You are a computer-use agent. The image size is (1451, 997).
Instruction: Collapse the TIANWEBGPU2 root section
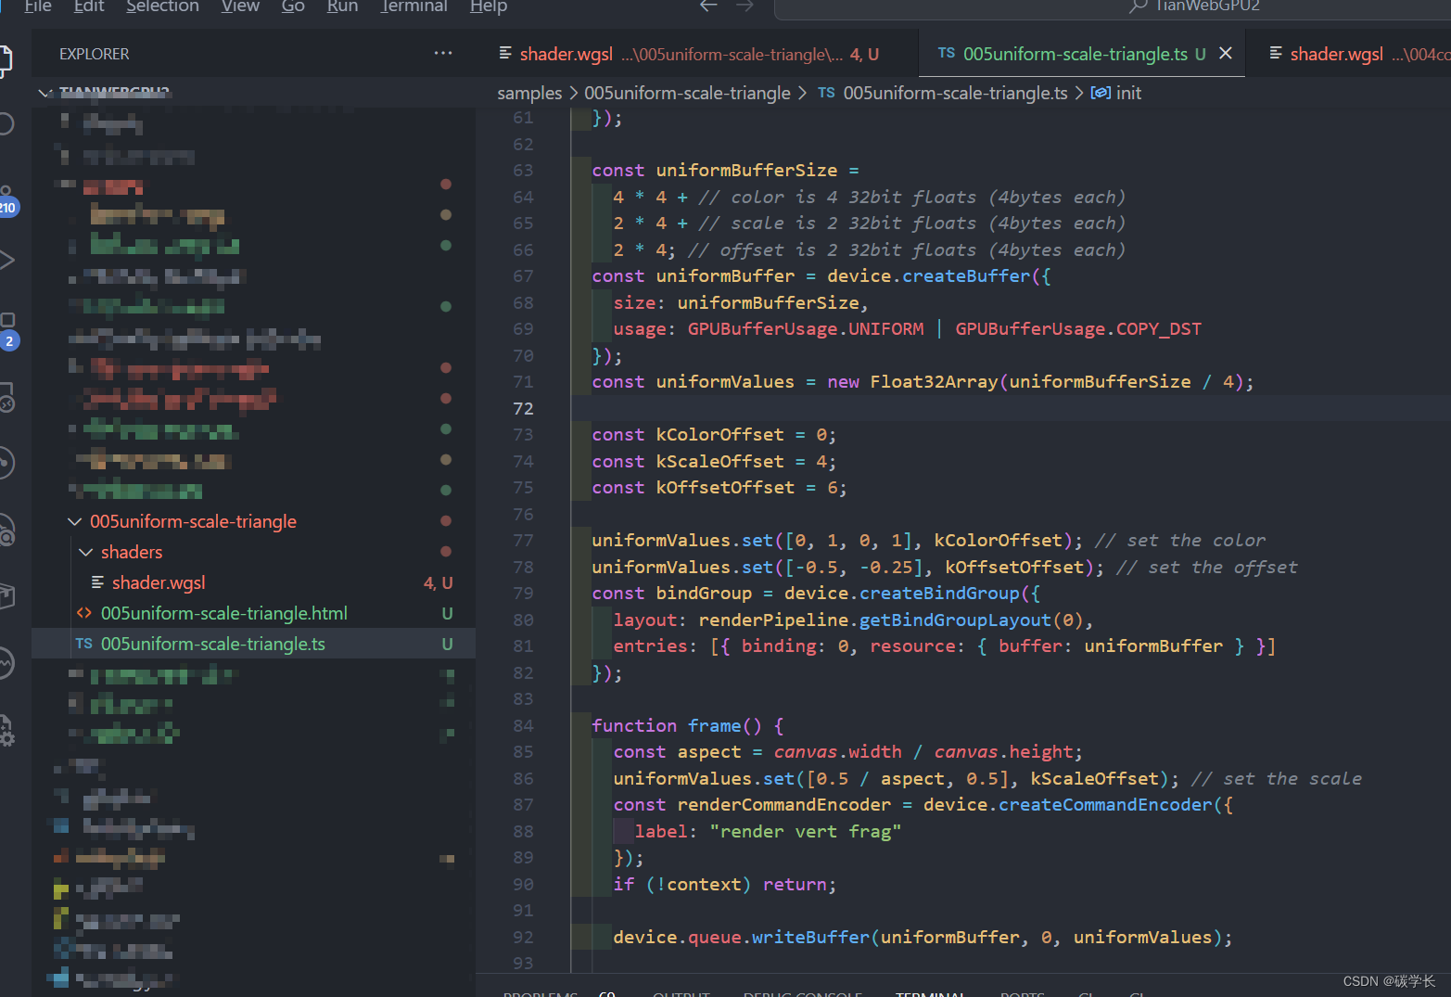[x=45, y=93]
